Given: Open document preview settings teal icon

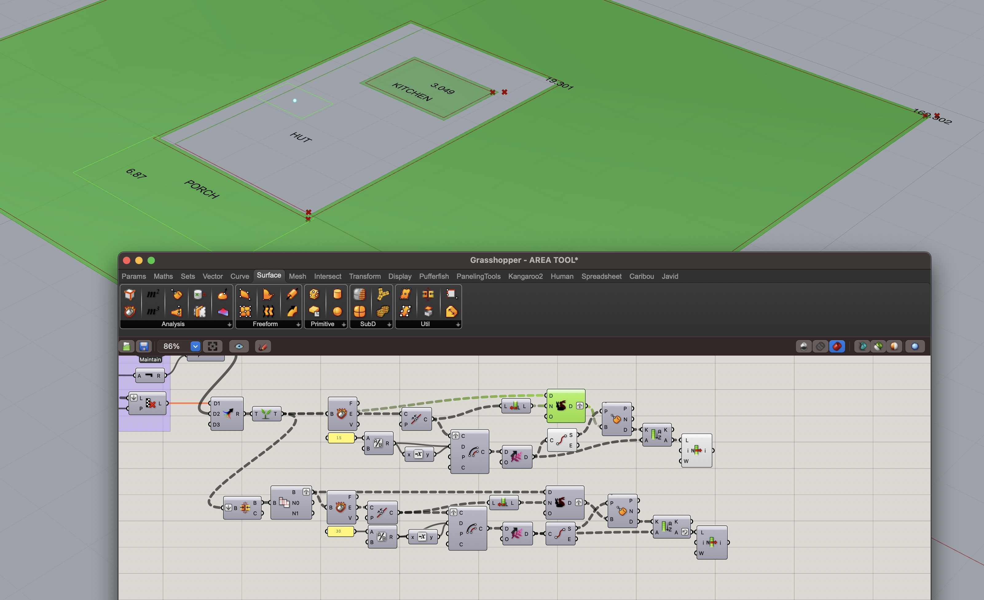Looking at the screenshot, I should 862,346.
